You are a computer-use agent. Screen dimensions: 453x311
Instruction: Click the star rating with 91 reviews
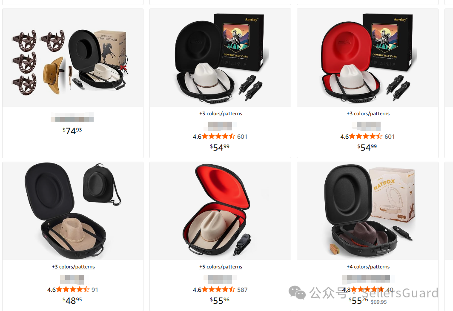(x=73, y=289)
